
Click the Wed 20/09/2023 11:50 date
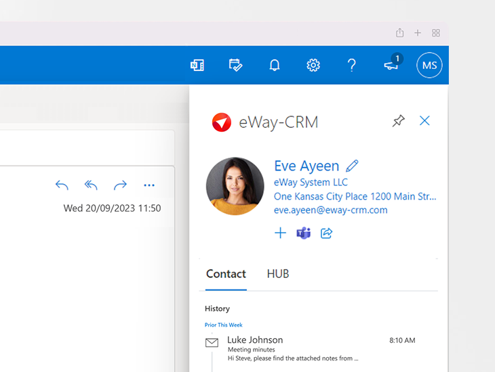(112, 208)
